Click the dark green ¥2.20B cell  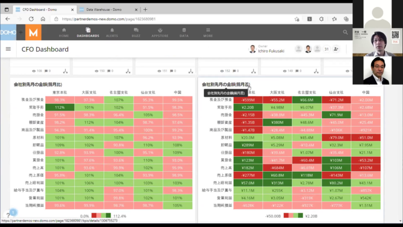pos(248,107)
